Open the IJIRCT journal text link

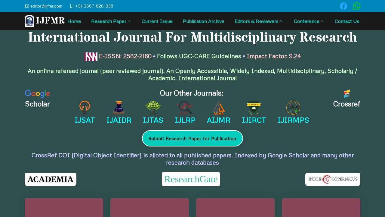(254, 120)
